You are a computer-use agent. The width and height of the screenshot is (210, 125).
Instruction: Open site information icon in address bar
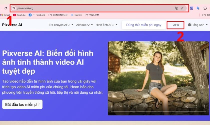pos(14,8)
